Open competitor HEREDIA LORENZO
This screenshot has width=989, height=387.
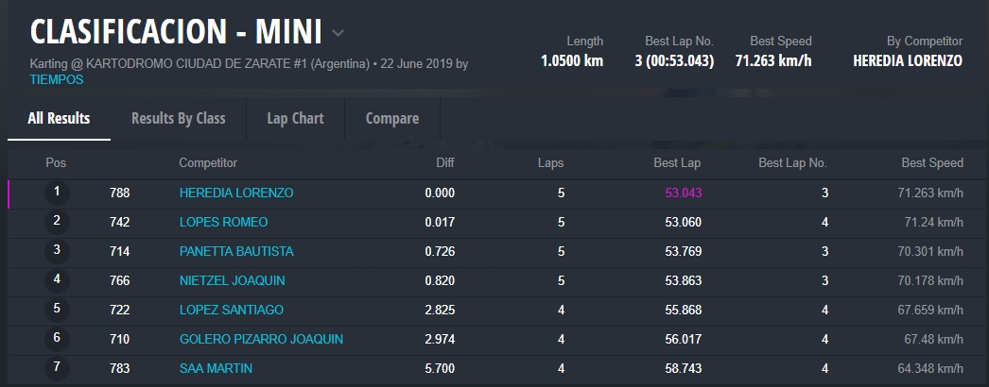(x=236, y=193)
